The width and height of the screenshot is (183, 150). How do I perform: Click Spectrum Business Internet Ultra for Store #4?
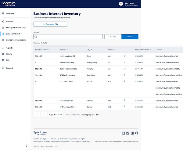point(169,75)
